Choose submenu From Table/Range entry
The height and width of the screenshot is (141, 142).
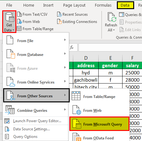pyautogui.click(x=99, y=97)
